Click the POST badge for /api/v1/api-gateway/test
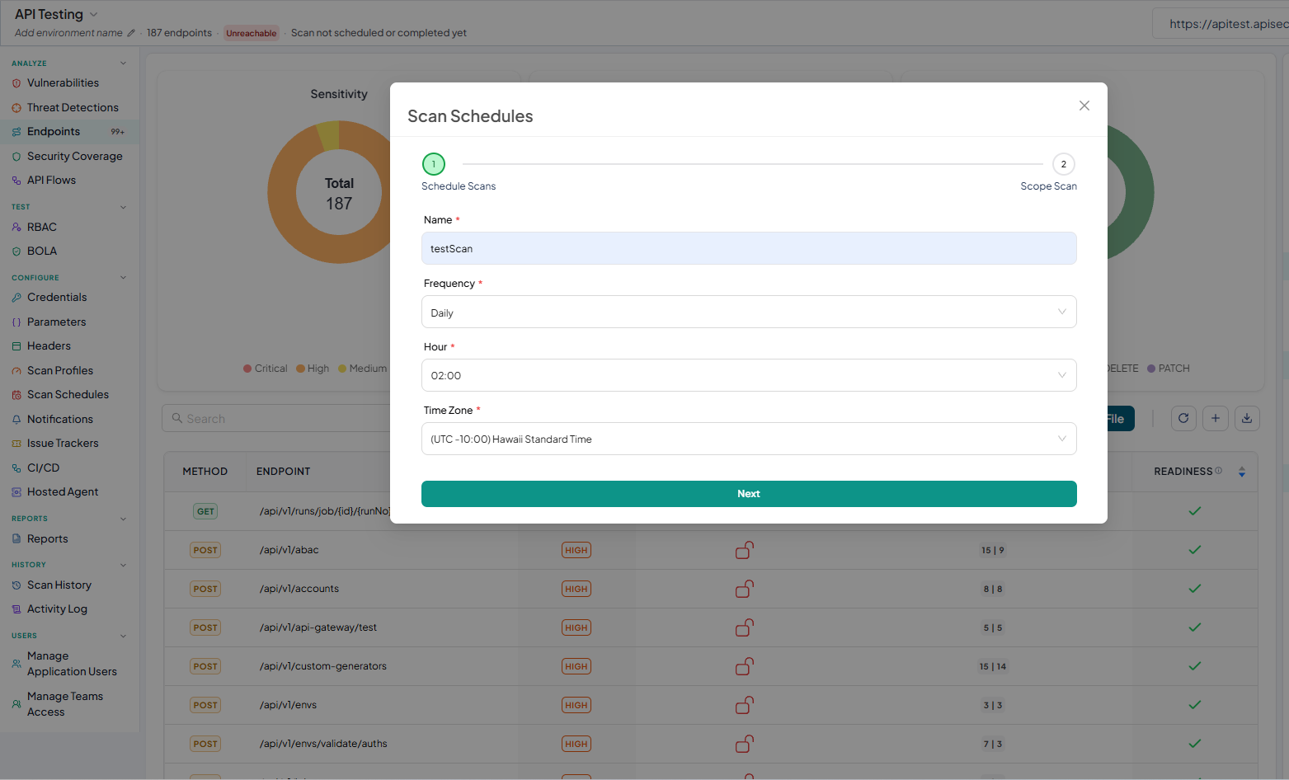This screenshot has width=1289, height=780. 205,627
